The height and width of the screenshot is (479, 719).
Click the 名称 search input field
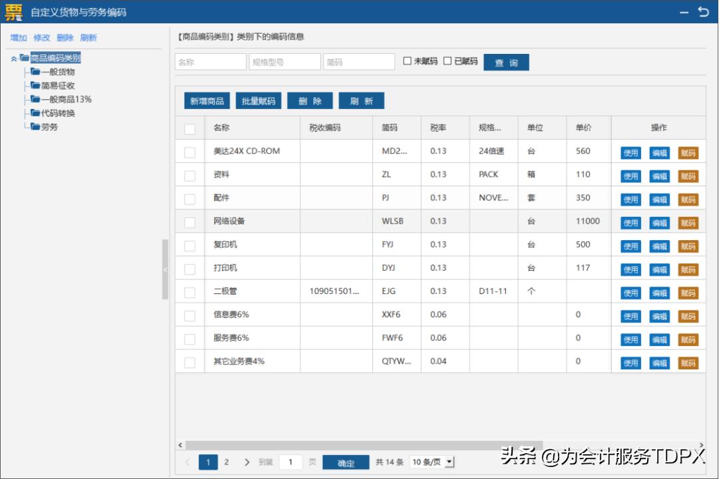pos(210,61)
